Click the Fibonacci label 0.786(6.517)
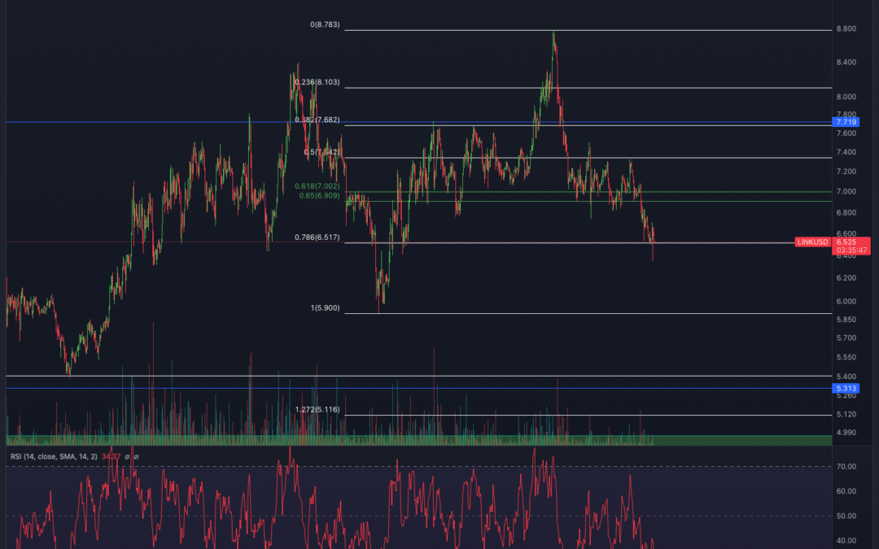 tap(317, 237)
